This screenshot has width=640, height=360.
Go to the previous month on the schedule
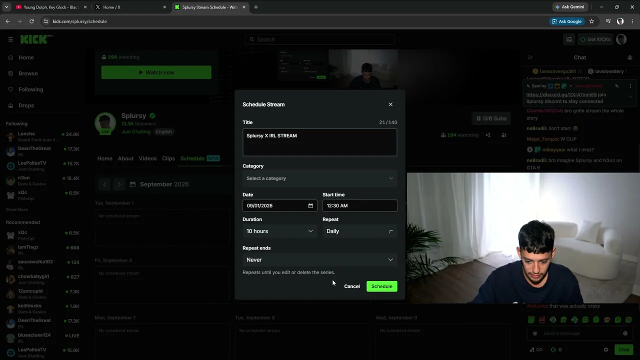(104, 184)
